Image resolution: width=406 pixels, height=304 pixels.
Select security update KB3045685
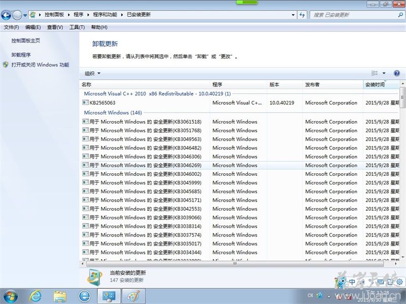point(240,192)
